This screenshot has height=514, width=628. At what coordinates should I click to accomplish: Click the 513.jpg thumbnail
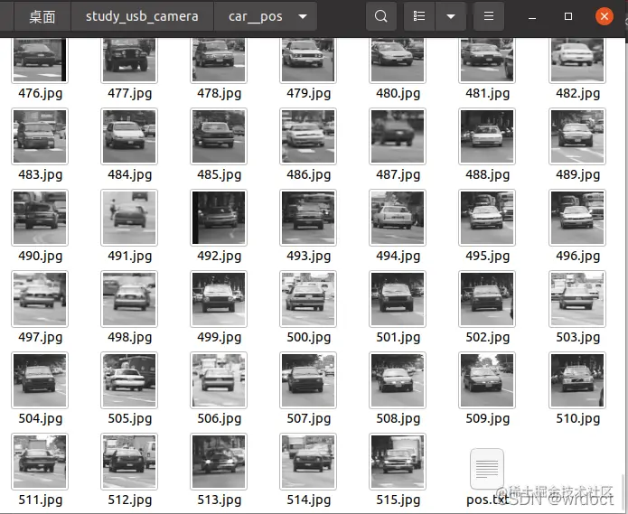pyautogui.click(x=219, y=462)
